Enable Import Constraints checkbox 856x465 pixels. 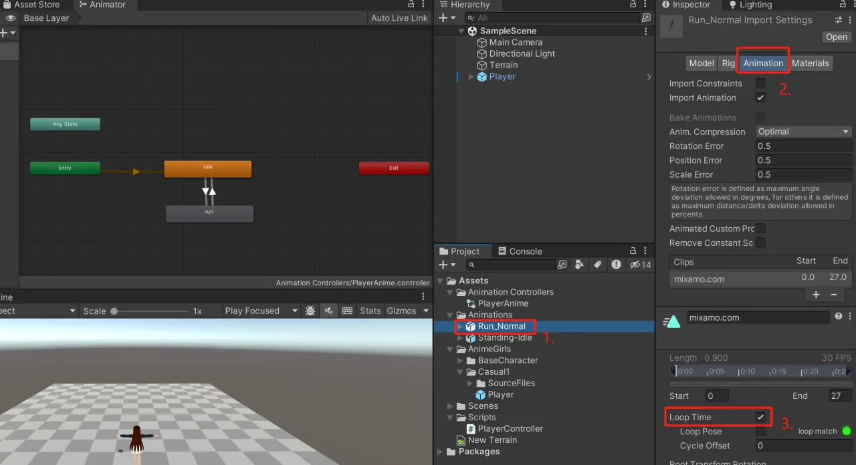[760, 84]
